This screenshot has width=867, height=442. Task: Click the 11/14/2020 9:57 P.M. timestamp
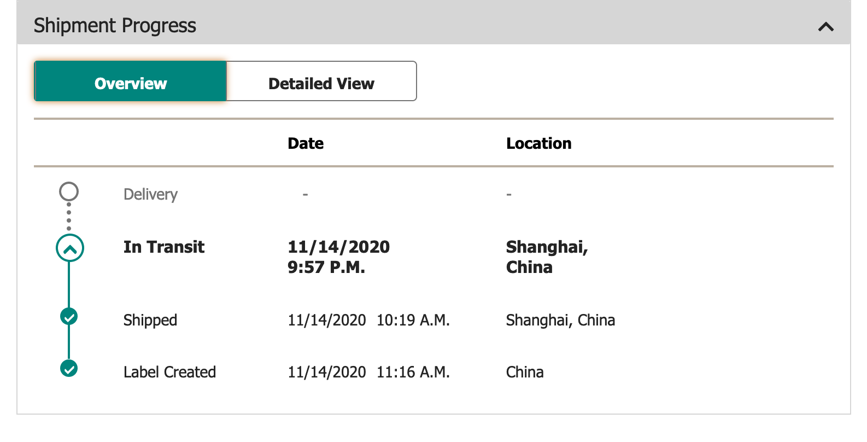(x=338, y=257)
